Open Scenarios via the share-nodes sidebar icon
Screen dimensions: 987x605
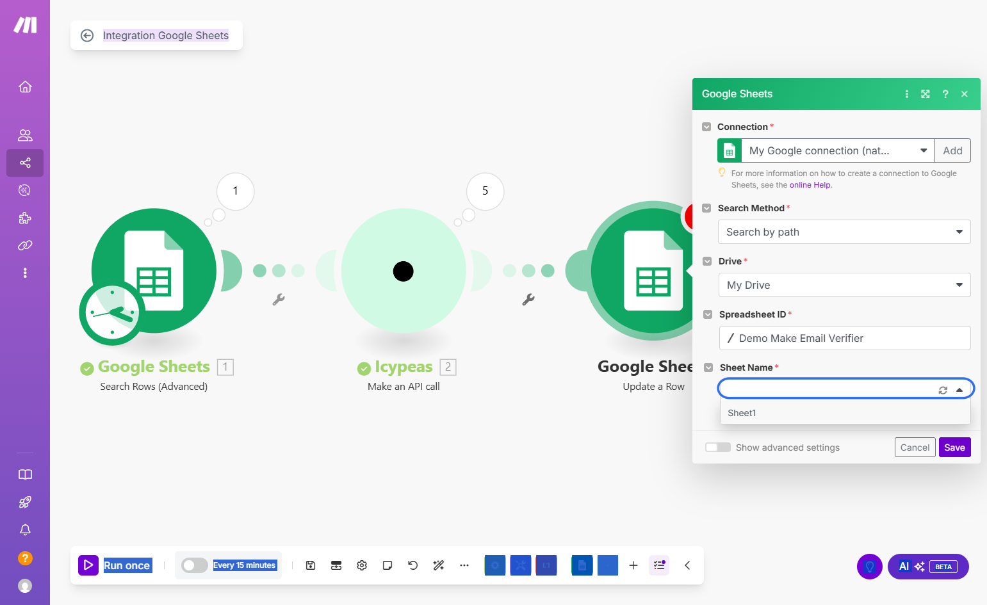(25, 163)
